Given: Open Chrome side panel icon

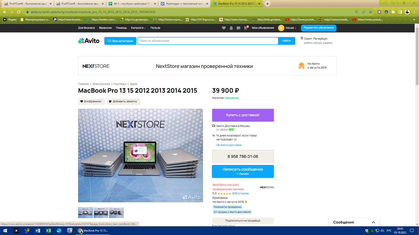Looking at the screenshot, I should [400, 12].
